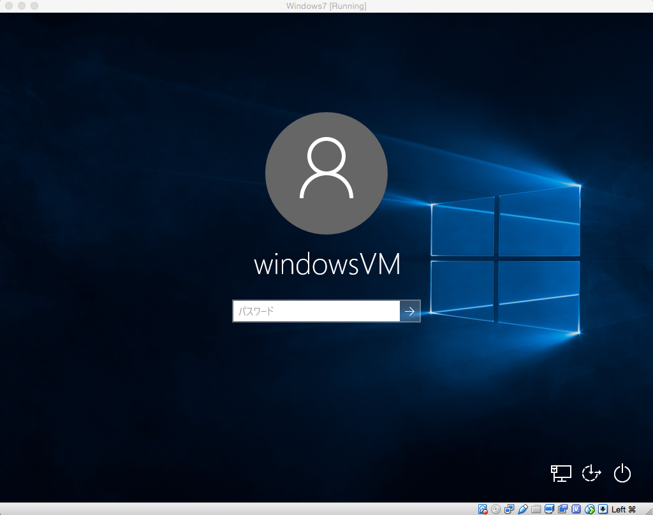This screenshot has width=653, height=515.
Task: Click the VirtualBox shared folders icon
Action: point(536,509)
